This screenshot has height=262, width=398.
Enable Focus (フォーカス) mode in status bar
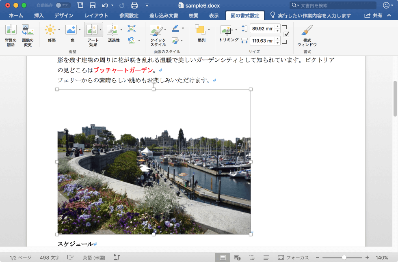292,258
